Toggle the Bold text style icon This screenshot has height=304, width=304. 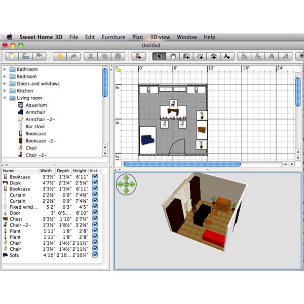(x=272, y=56)
